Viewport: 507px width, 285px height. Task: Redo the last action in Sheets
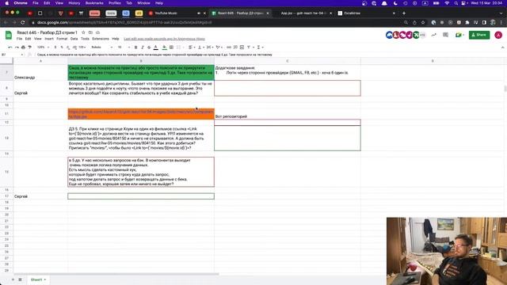click(17, 47)
